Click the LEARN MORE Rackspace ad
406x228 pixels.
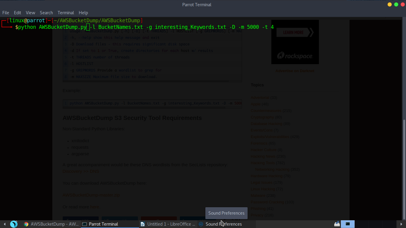coord(295,32)
